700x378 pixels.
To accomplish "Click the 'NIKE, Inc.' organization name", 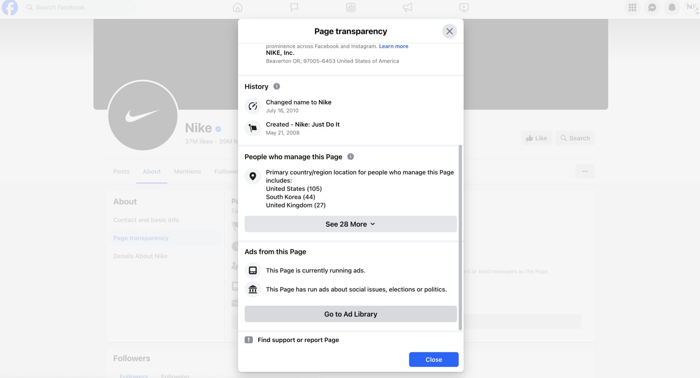I will point(280,53).
